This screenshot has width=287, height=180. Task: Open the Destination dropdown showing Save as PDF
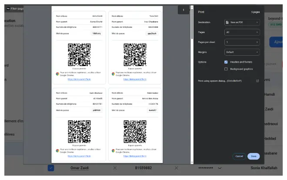point(242,22)
